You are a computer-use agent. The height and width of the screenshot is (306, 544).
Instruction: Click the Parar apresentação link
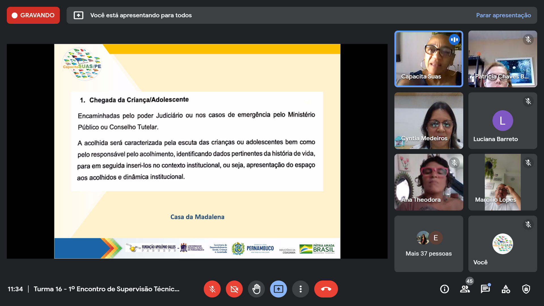tap(503, 15)
